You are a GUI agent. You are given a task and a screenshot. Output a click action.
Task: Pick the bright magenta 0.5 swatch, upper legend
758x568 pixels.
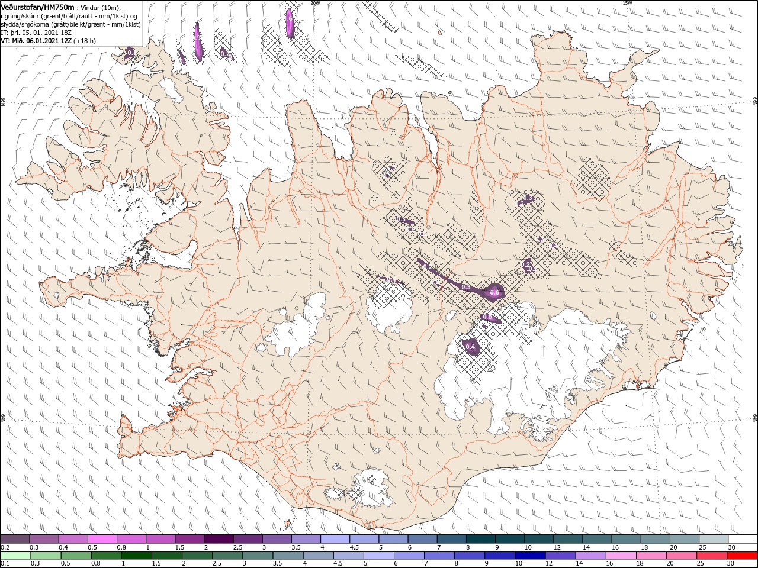(x=102, y=539)
